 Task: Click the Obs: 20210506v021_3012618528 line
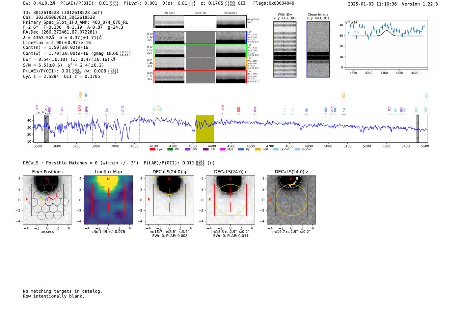pyautogui.click(x=59, y=17)
